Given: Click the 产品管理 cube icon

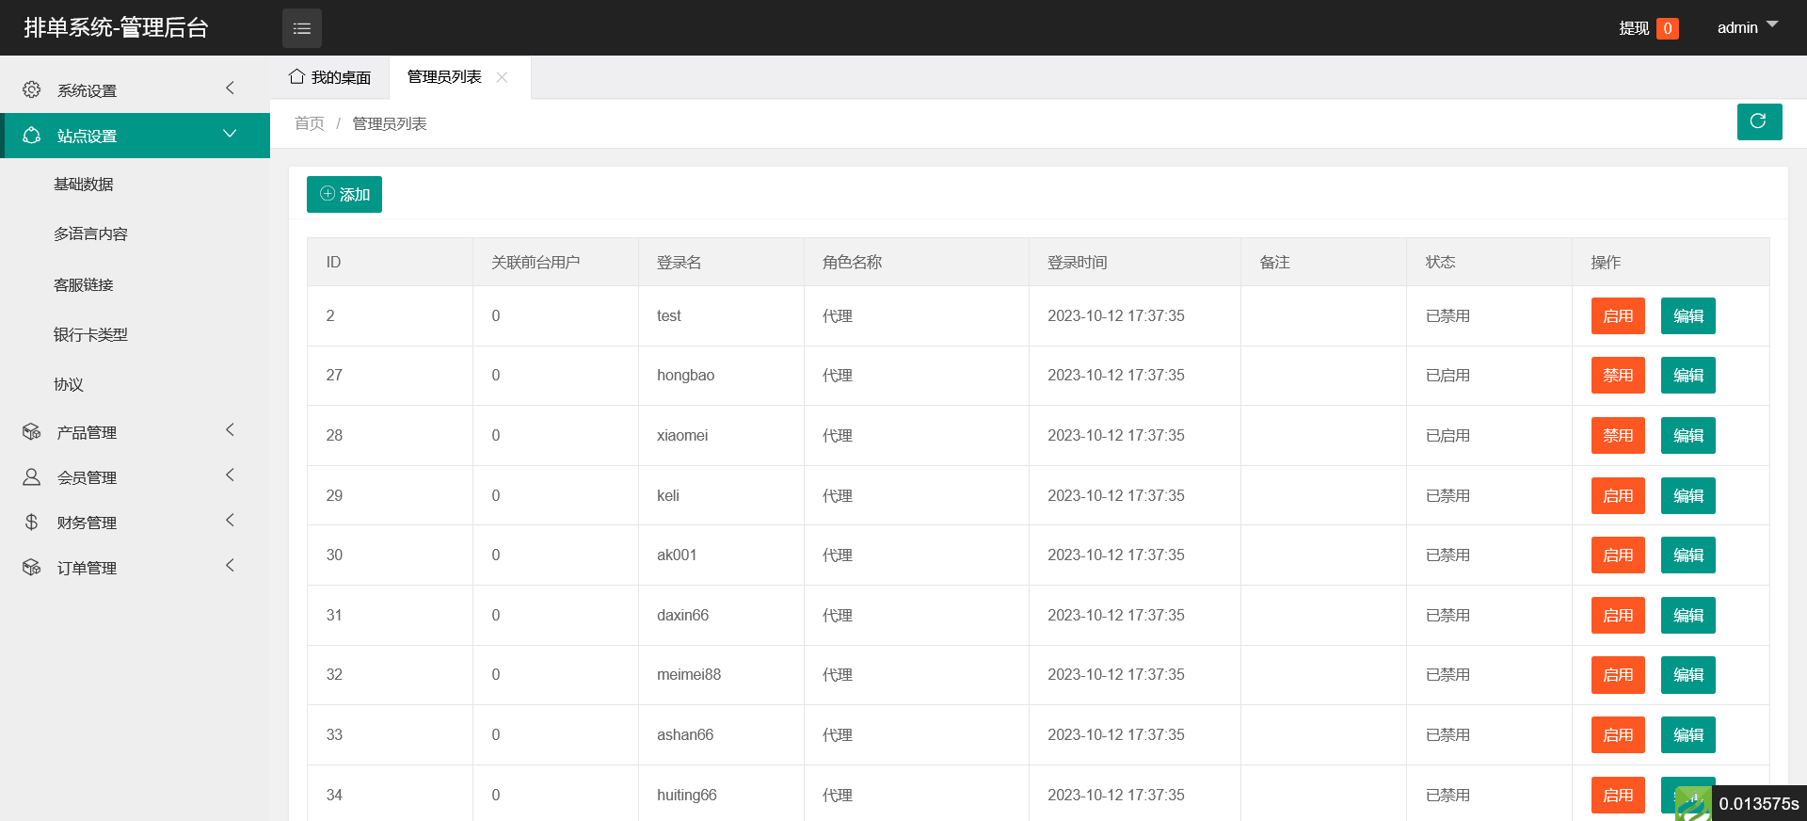Looking at the screenshot, I should [x=31, y=432].
